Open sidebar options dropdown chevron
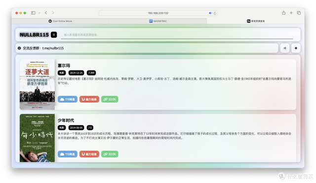The image size is (316, 183). (x=39, y=13)
